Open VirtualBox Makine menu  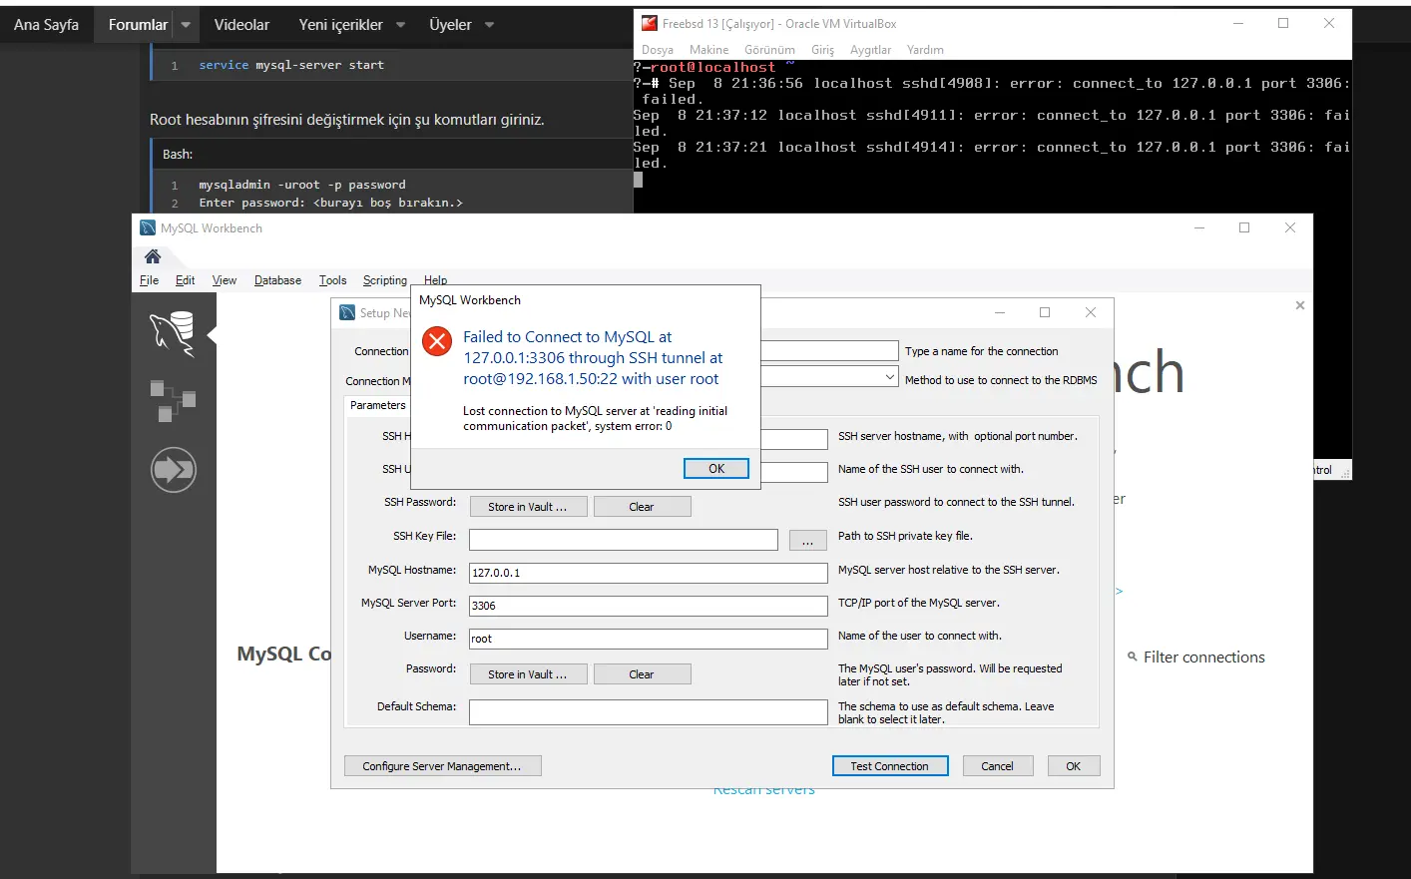pos(708,50)
